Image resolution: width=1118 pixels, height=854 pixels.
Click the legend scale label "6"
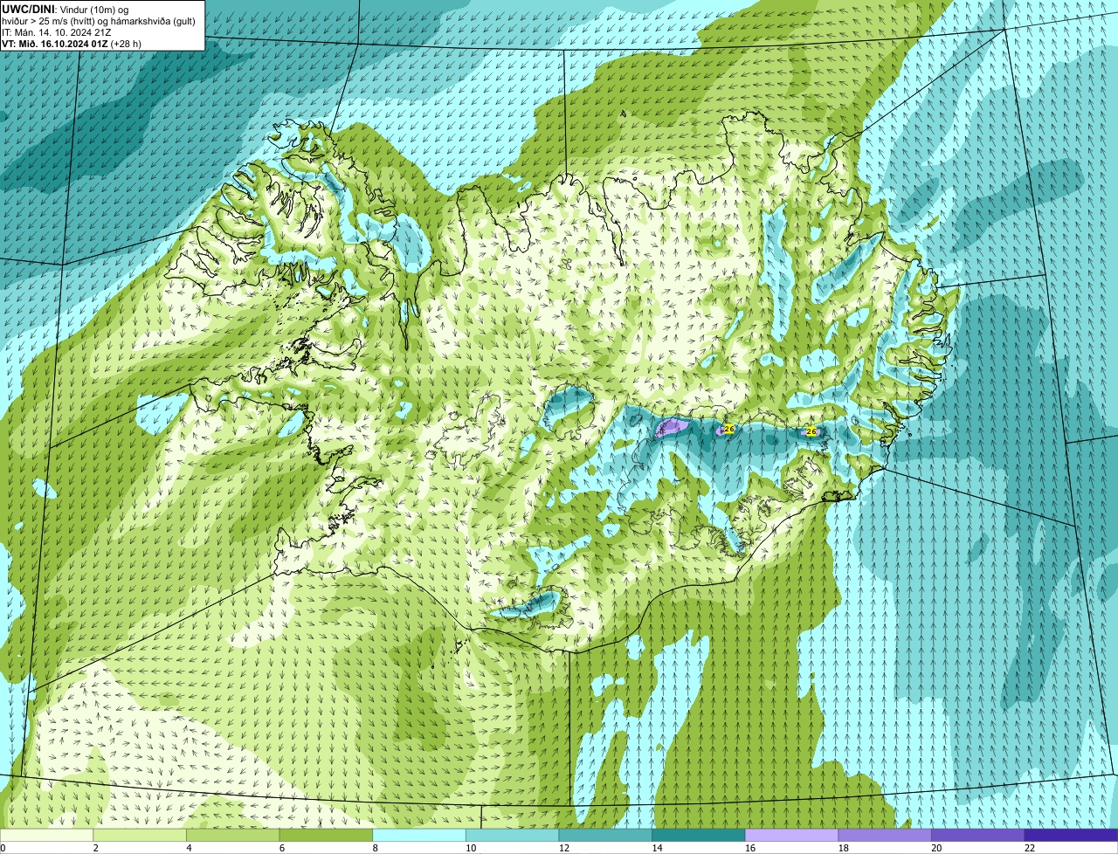281,848
